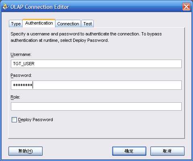Click the Role: label
This screenshot has height=161, width=193.
pos(15,97)
